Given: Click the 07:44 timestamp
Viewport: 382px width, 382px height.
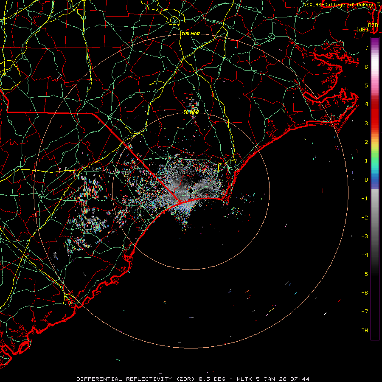Looking at the screenshot, I should [300, 379].
